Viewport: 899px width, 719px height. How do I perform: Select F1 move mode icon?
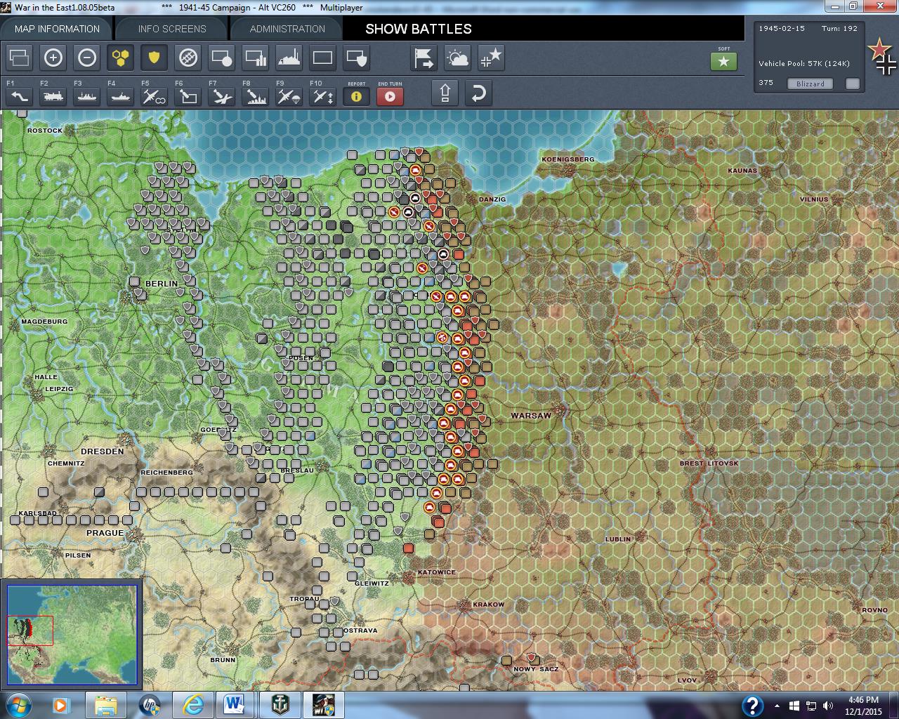tap(20, 95)
